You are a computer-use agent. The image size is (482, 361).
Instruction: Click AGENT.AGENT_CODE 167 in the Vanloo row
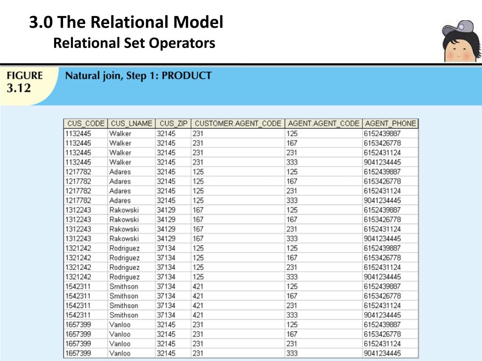point(292,334)
